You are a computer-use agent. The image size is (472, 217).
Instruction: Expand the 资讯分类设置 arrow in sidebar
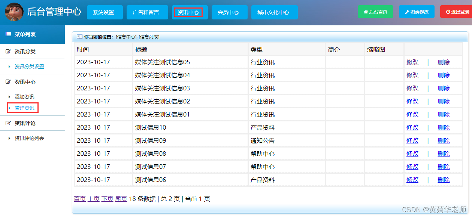point(9,66)
